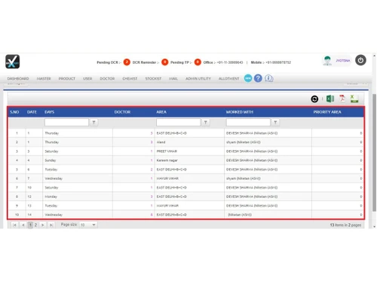Click '13 items in 2 pages' text
Screen dimensions: 377x282
click(345, 225)
